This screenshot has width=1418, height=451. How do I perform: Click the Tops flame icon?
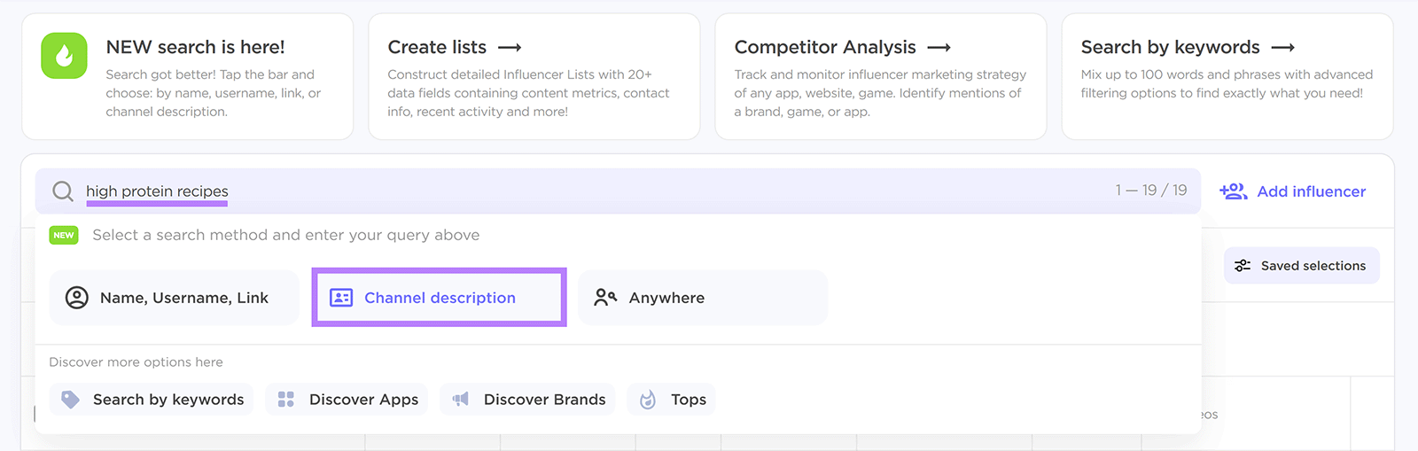pyautogui.click(x=648, y=400)
